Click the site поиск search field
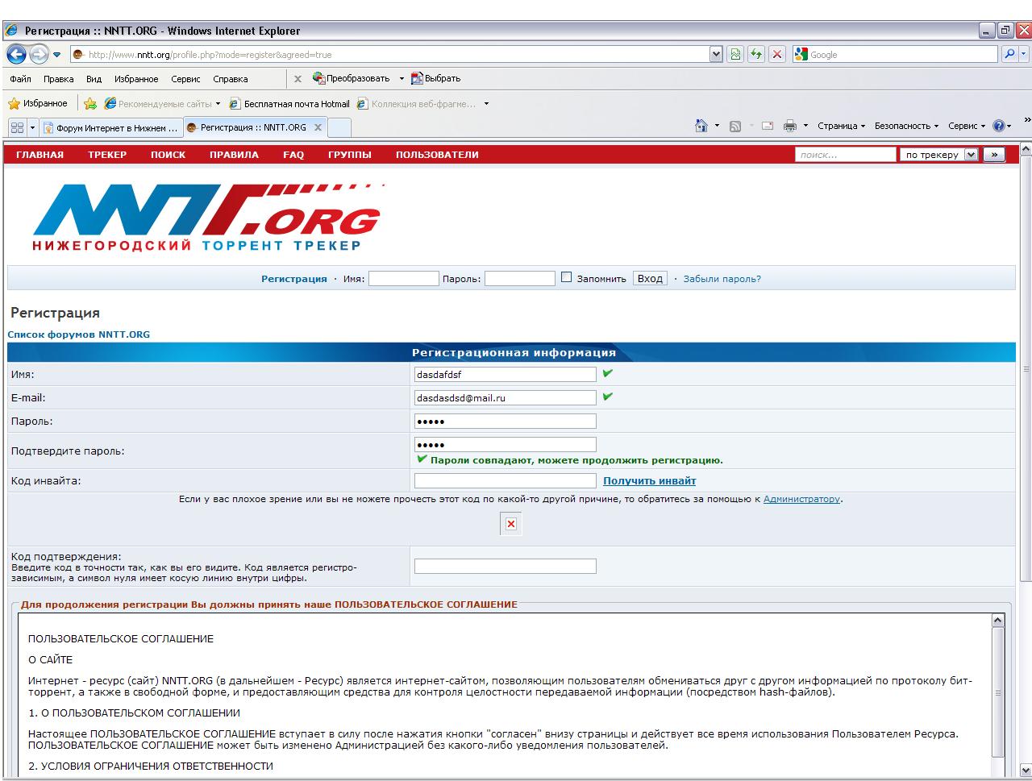Screen dimensions: 1032x781 coord(846,155)
